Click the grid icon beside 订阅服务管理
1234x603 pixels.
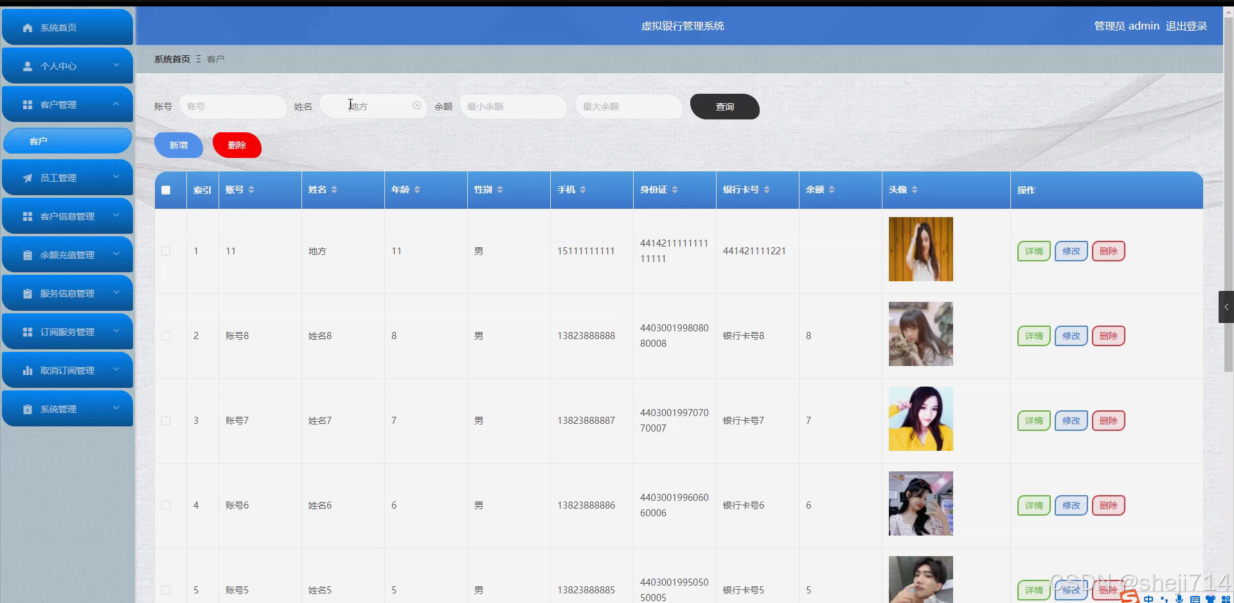click(28, 332)
